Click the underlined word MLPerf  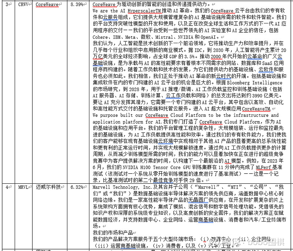(263, 167)
